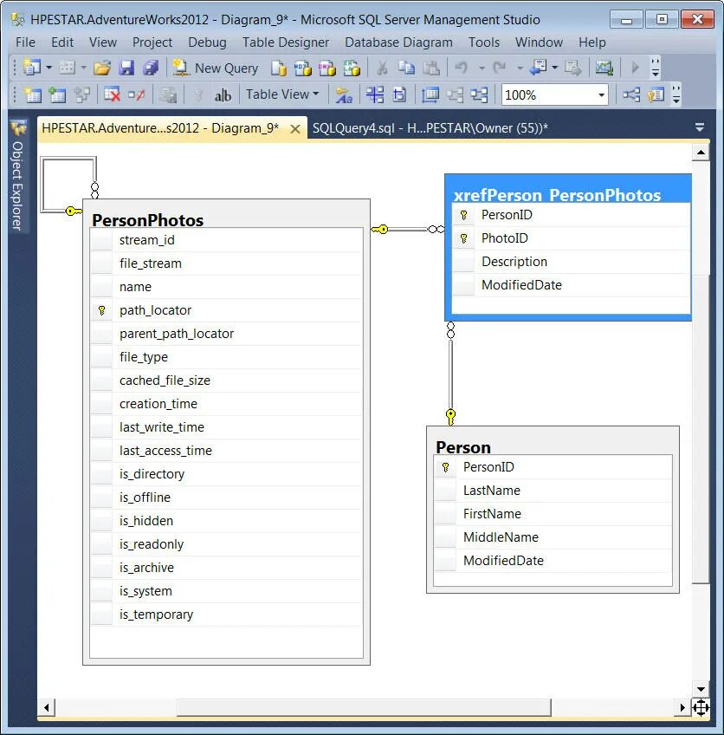Open the Tools menu
The image size is (724, 735).
(x=484, y=42)
